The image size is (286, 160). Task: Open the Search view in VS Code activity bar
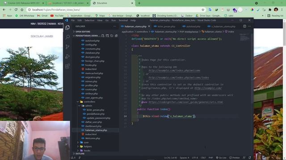pyautogui.click(x=67, y=37)
